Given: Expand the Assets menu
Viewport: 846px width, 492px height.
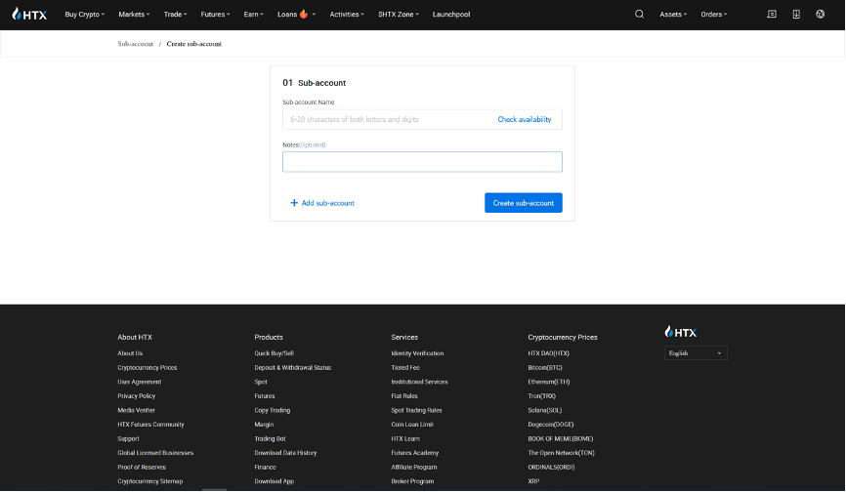Looking at the screenshot, I should (x=673, y=14).
